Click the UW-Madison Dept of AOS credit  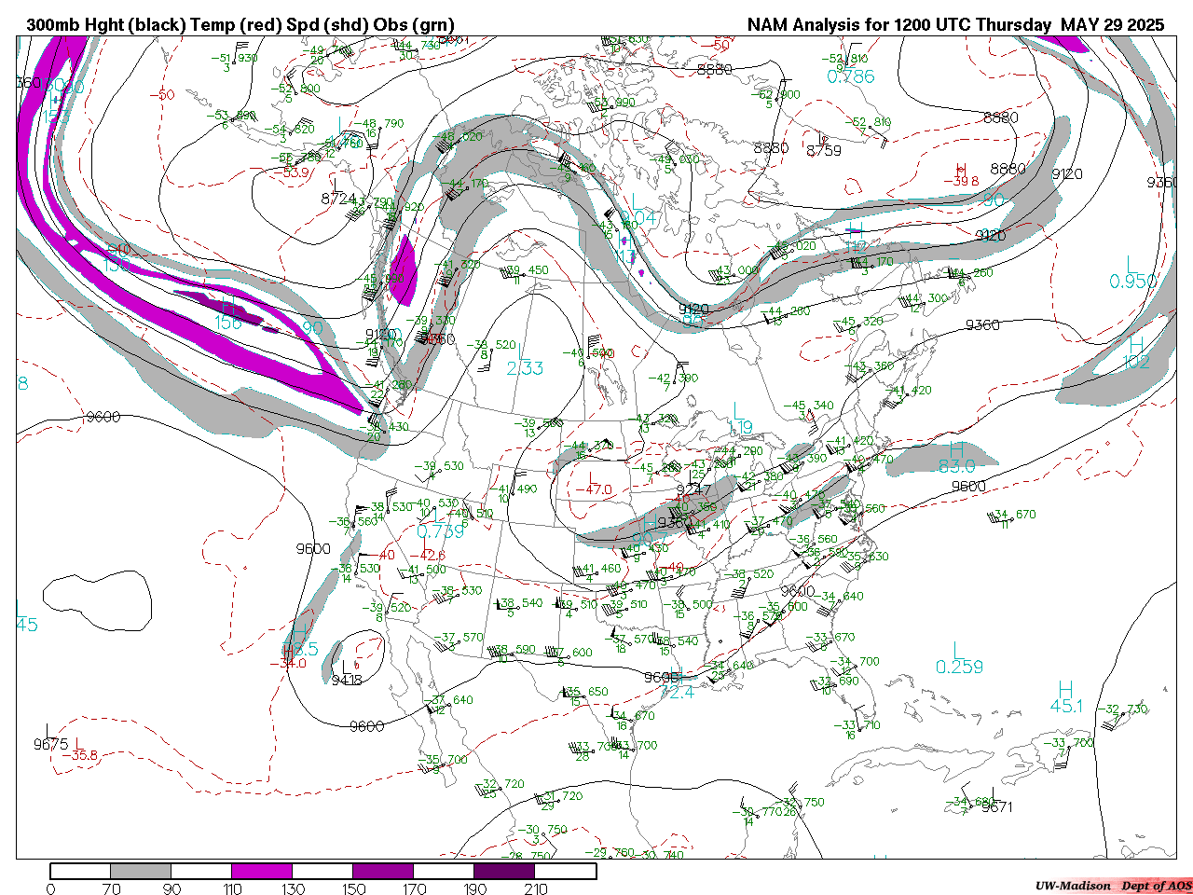coord(1113,886)
